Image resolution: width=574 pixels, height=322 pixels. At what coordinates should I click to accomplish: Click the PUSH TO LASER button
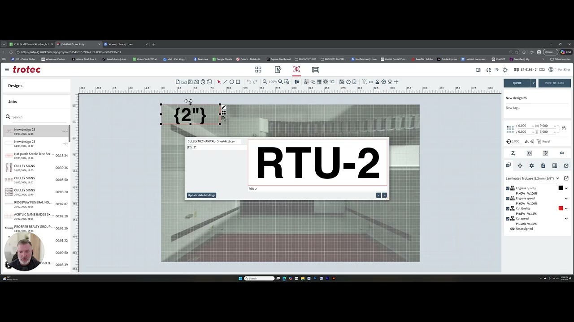pos(555,83)
